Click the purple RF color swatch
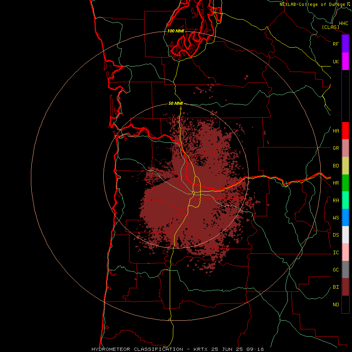This screenshot has width=352, height=352. (345, 44)
